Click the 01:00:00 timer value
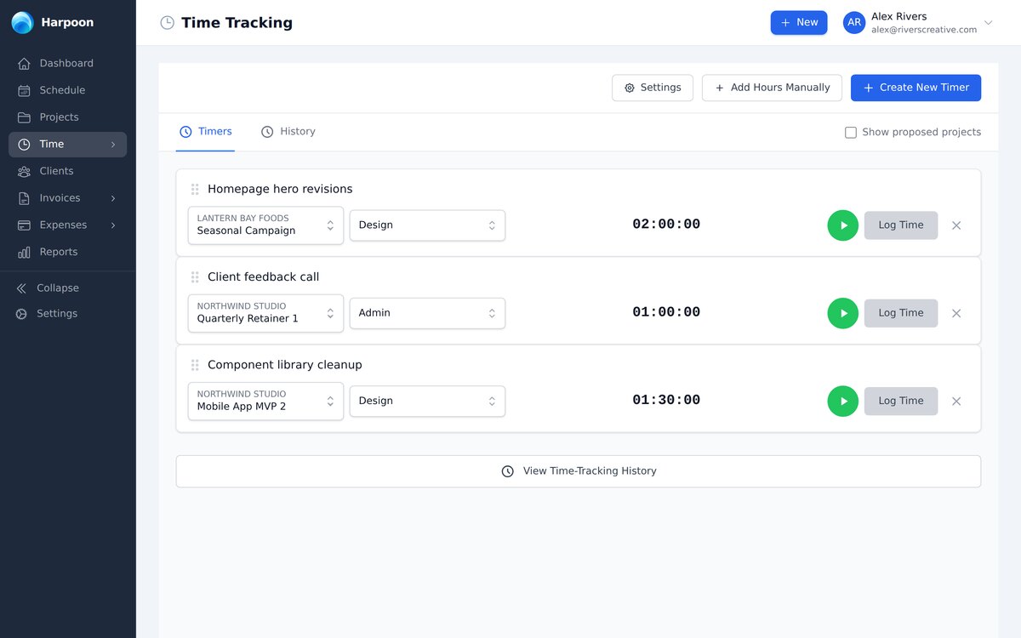 tap(666, 312)
